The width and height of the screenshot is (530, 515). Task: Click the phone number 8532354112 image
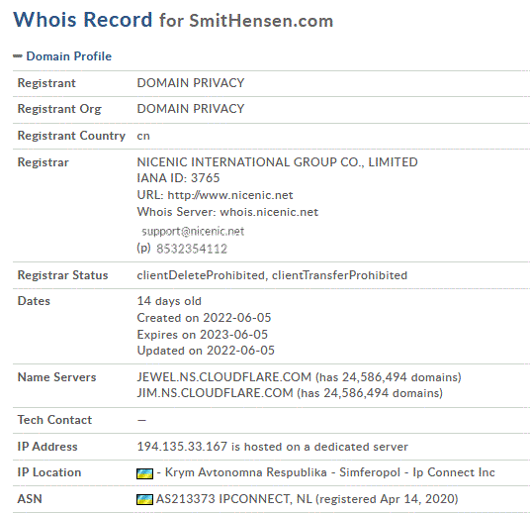(x=192, y=249)
